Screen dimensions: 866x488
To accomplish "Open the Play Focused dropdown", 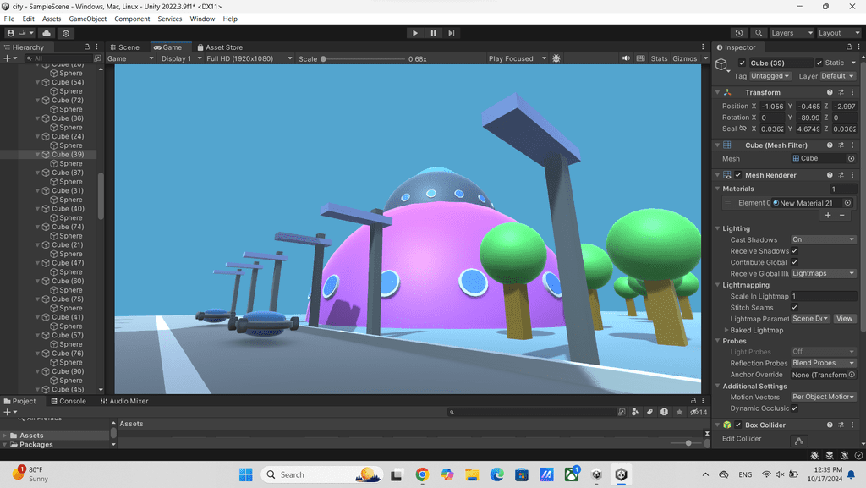I will (517, 58).
